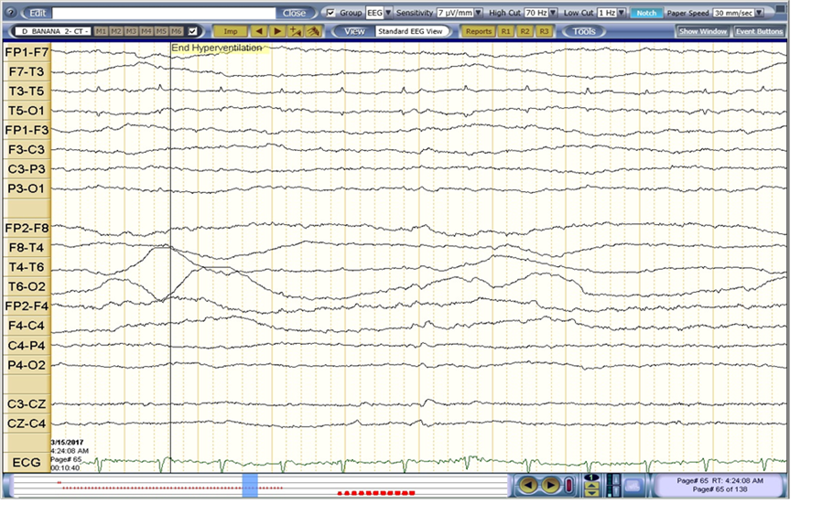Viewport: 822px width, 526px height.
Task: Select montage preset M1
Action: (x=101, y=31)
